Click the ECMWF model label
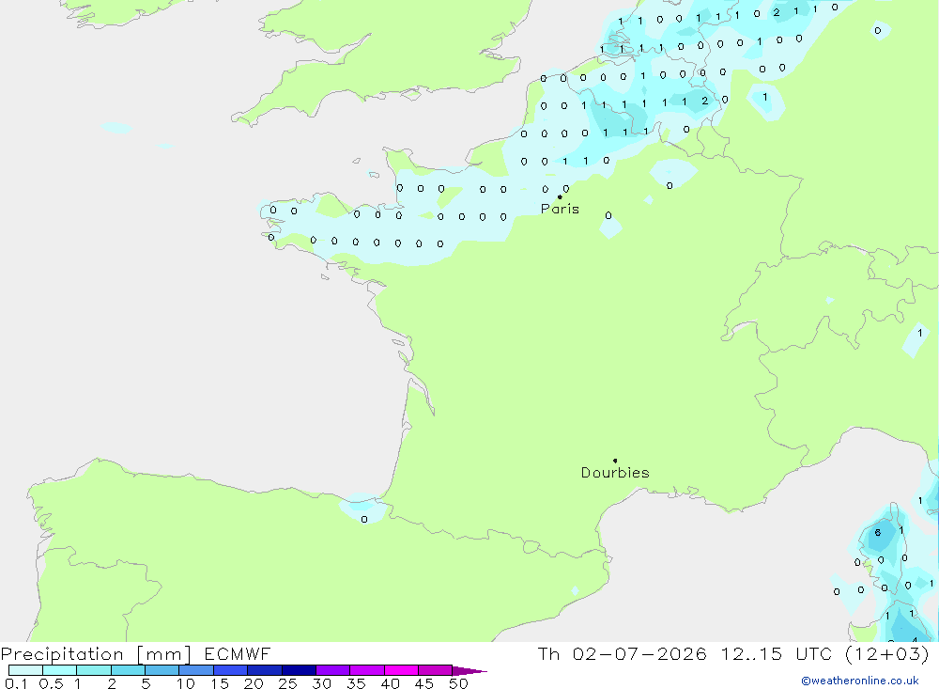939x689 pixels. [238, 653]
